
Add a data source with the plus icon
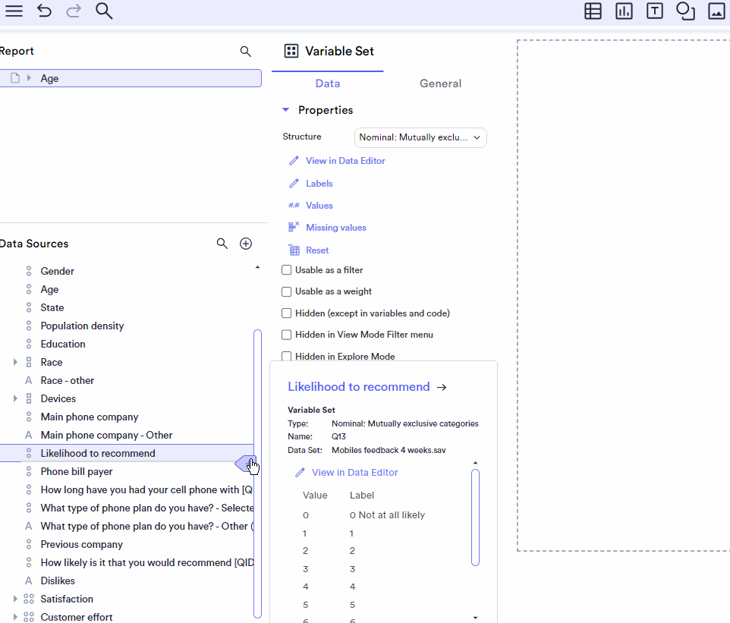point(245,244)
